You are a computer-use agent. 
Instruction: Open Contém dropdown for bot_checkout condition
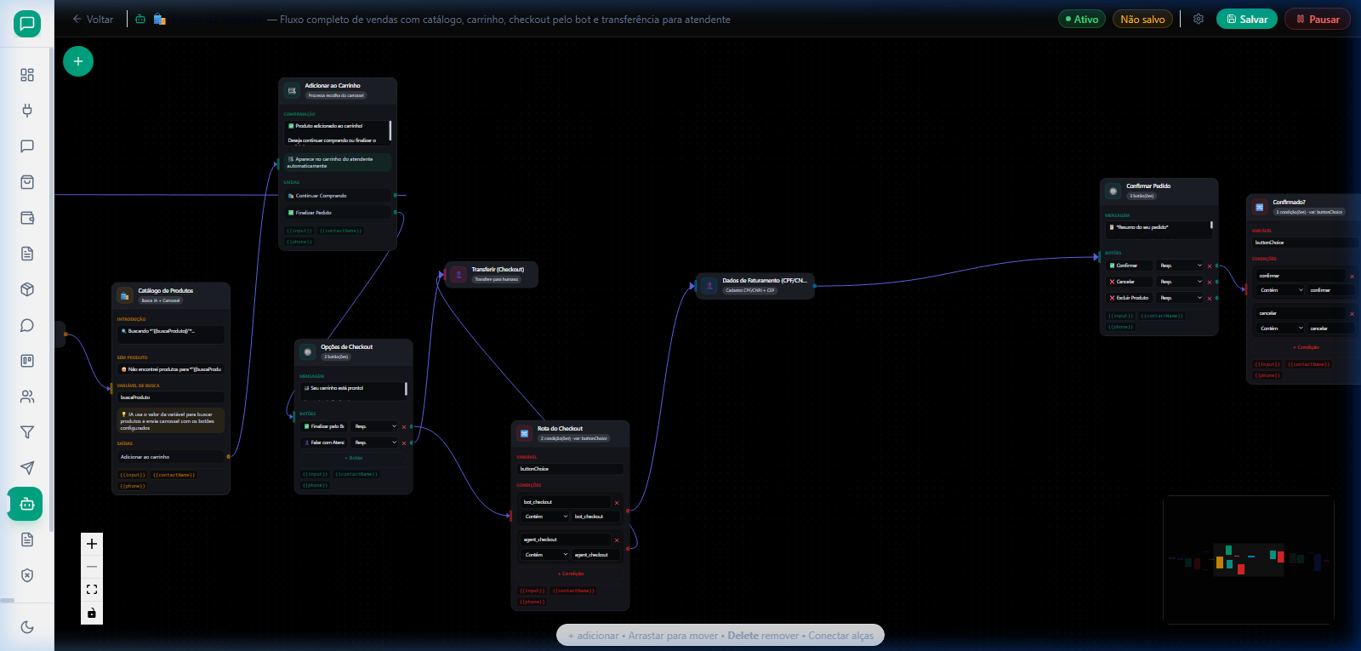(545, 517)
